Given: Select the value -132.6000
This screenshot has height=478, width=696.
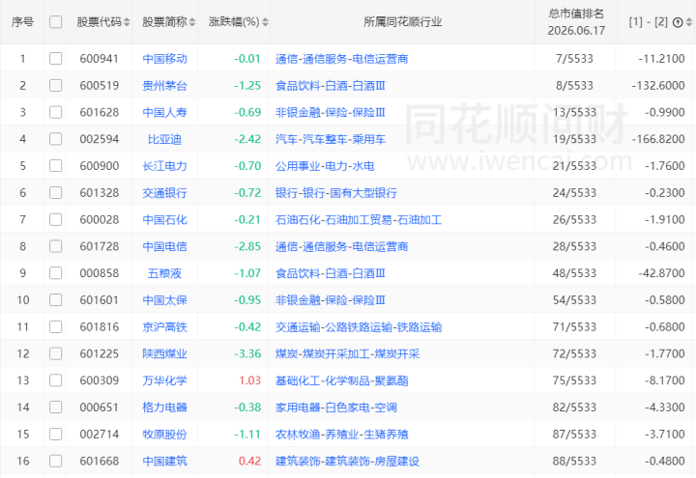Looking at the screenshot, I should coord(658,86).
